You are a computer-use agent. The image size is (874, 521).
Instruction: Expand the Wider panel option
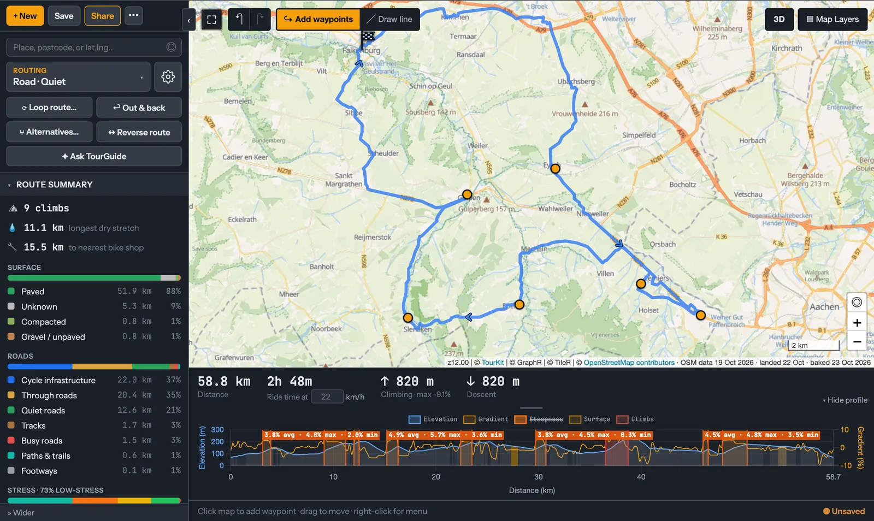coord(21,513)
